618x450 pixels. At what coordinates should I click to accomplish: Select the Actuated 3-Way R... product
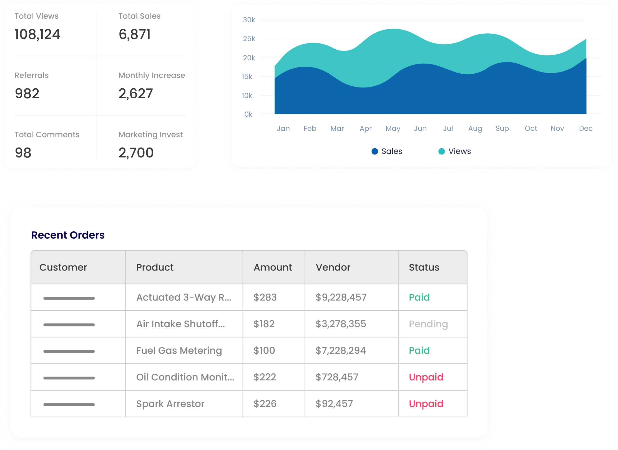coord(184,297)
